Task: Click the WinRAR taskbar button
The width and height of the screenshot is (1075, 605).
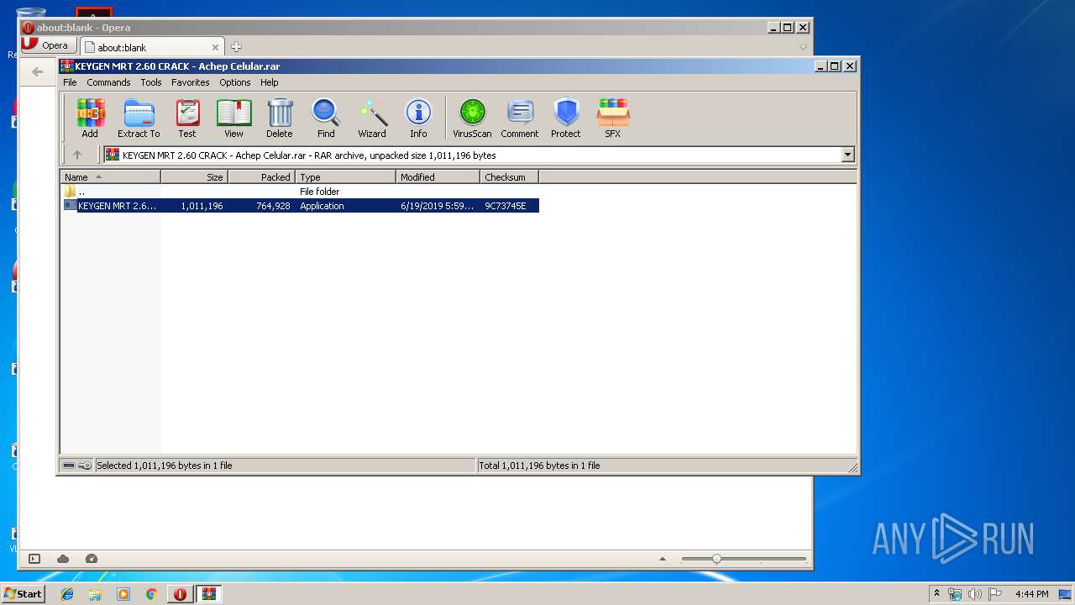Action: coord(208,594)
